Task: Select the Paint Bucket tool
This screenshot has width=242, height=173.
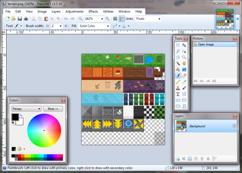Action: [178, 69]
